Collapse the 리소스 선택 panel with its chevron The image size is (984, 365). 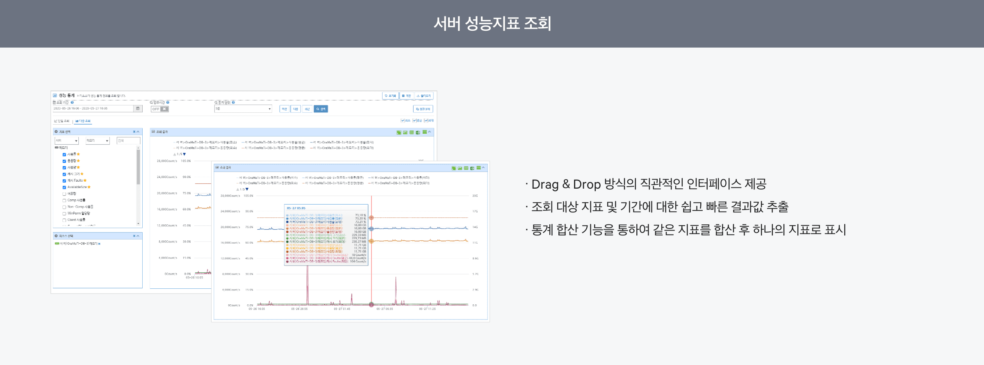(x=138, y=236)
